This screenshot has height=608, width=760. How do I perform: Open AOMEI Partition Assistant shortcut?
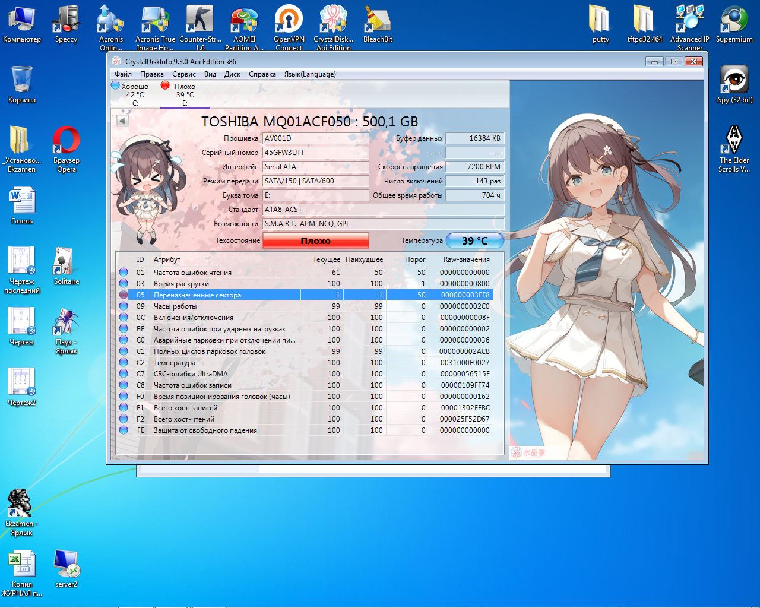[244, 27]
